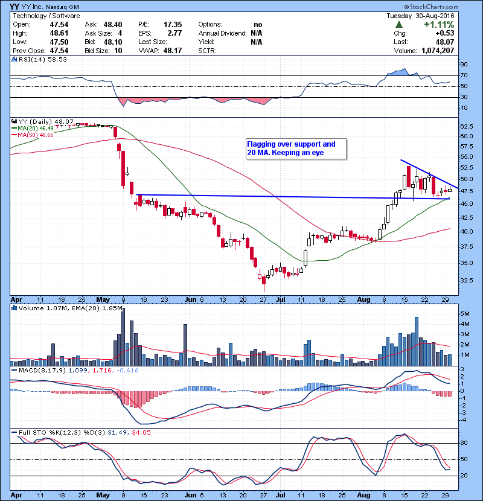Click the Last Size label
Screen dimensions: 483x501
tap(153, 42)
